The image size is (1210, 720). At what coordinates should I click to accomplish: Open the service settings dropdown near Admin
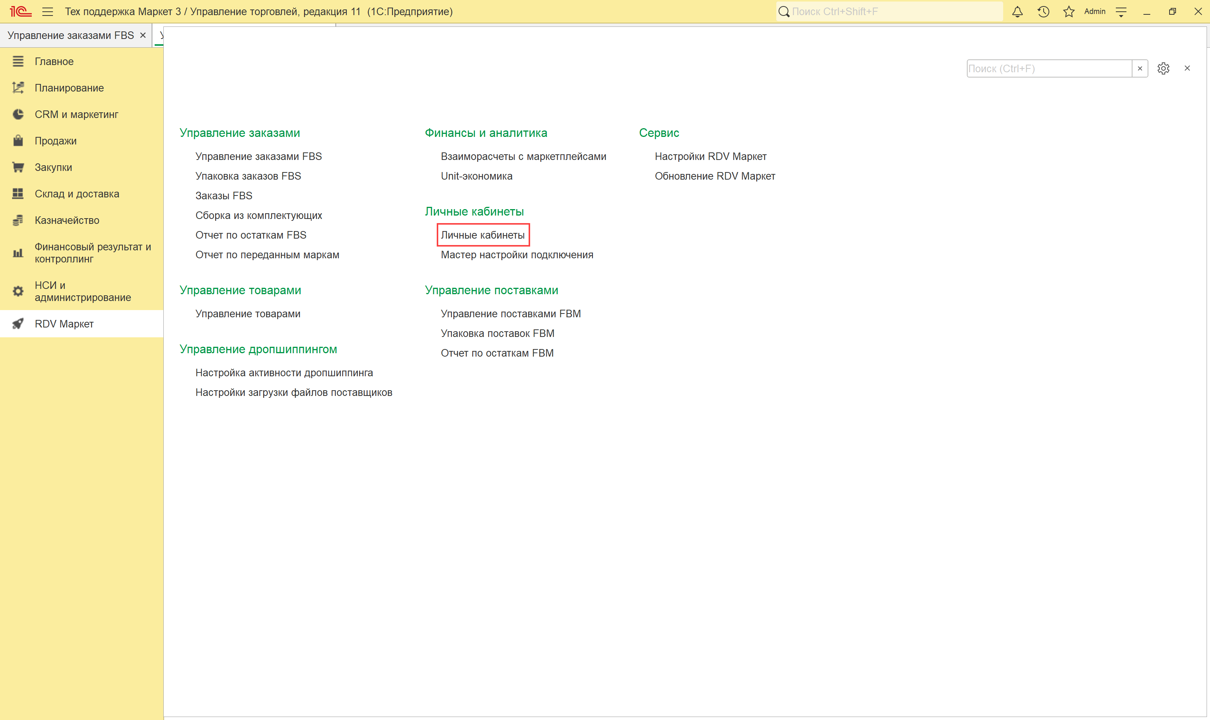point(1121,12)
